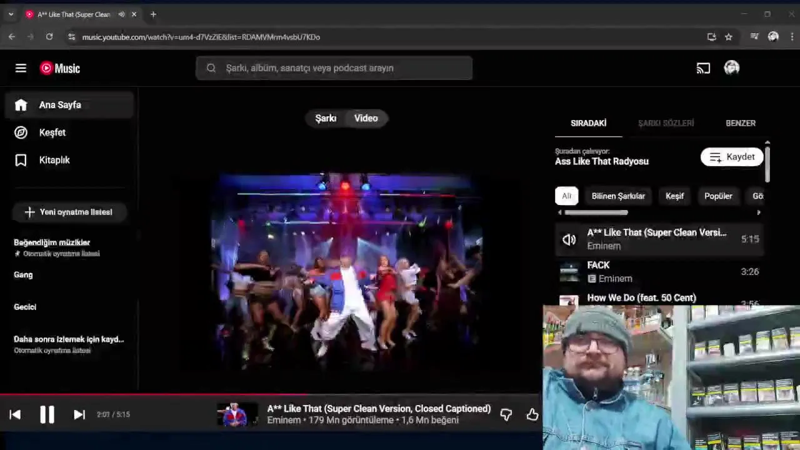Click the Ana Sayfa home icon

click(x=21, y=105)
